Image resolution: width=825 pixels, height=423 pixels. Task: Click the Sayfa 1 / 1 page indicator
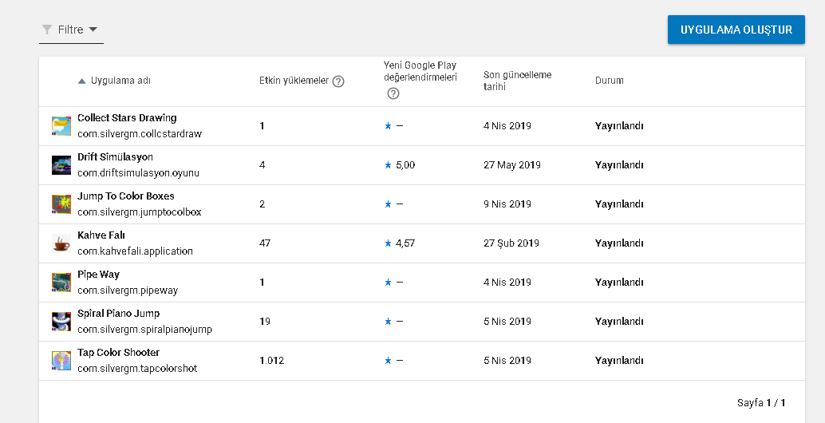pos(761,403)
